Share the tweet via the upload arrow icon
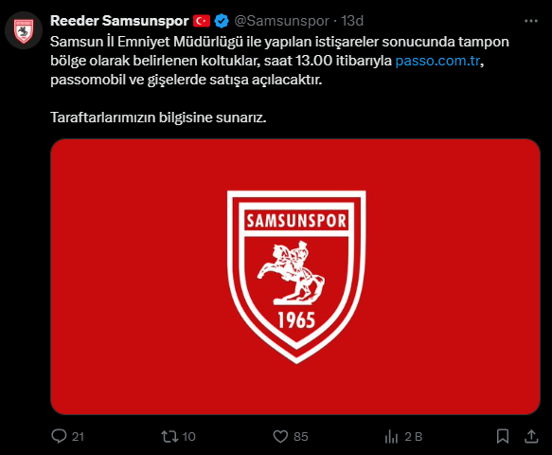 (x=531, y=436)
